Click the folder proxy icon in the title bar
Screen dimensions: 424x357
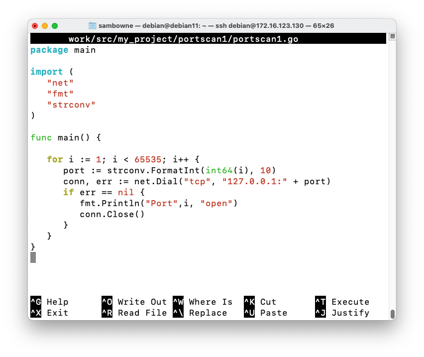pyautogui.click(x=93, y=26)
